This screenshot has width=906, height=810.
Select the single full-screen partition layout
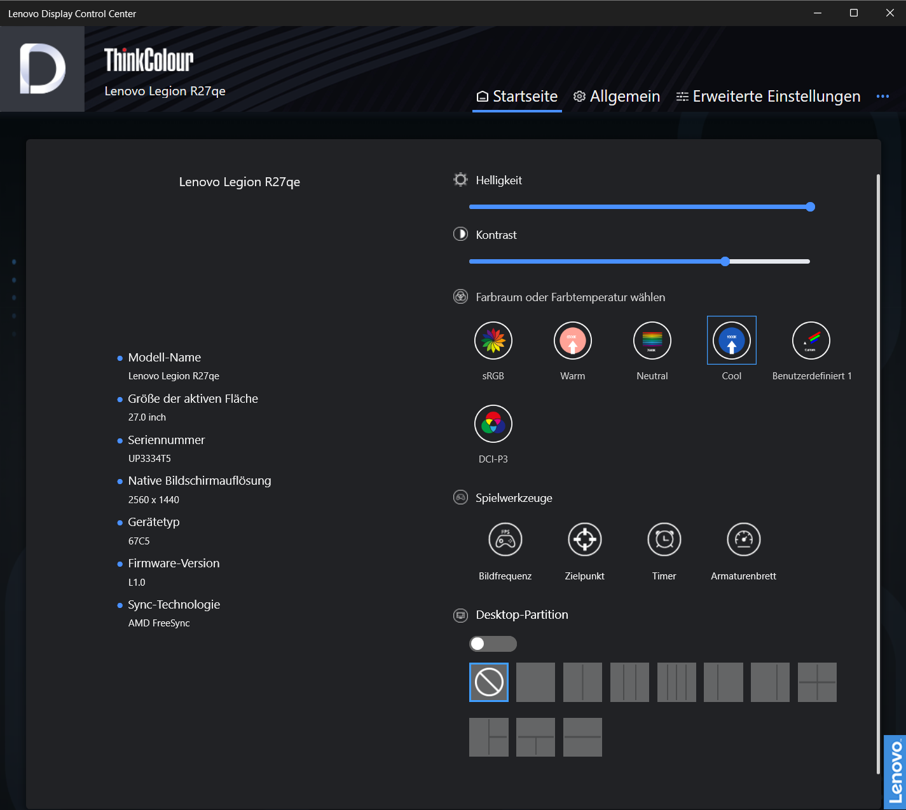coord(535,682)
